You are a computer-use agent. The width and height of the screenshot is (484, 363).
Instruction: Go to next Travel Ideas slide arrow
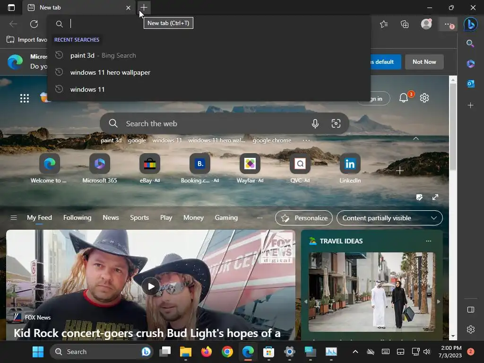pyautogui.click(x=438, y=302)
